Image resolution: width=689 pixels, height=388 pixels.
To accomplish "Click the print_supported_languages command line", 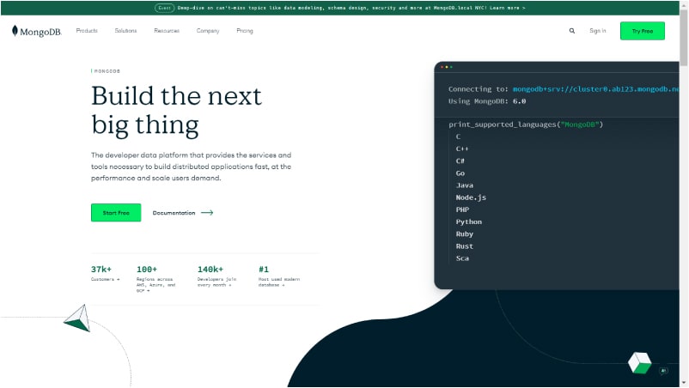I will pos(526,124).
